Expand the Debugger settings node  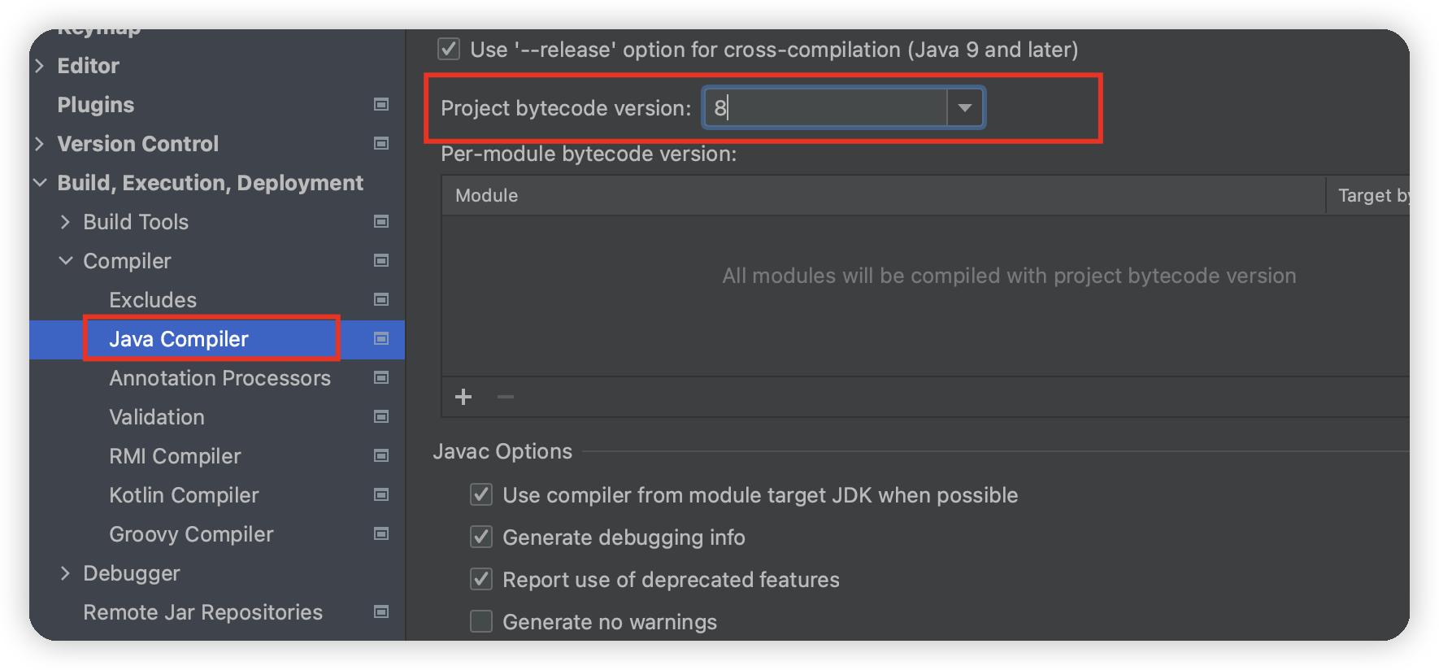click(66, 573)
